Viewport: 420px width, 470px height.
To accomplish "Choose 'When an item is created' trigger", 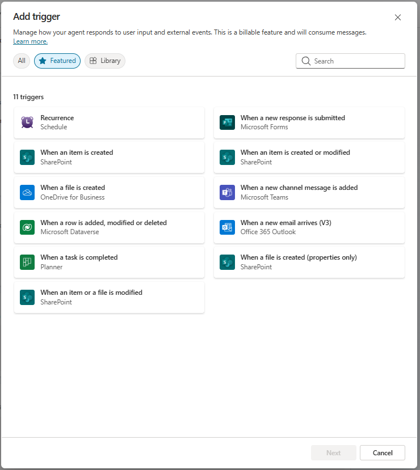I will coord(109,158).
